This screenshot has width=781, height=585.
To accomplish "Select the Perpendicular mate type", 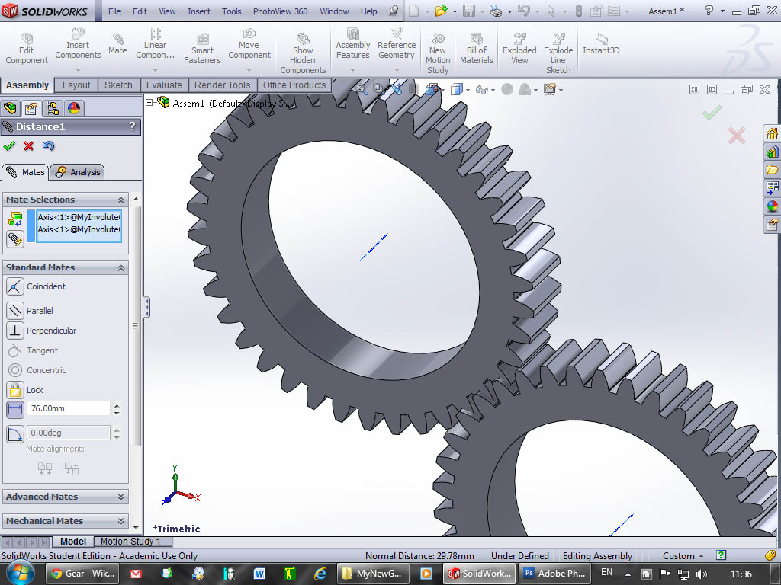I will (x=41, y=331).
